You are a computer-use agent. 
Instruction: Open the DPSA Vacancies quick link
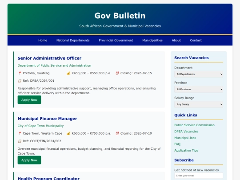186,132
